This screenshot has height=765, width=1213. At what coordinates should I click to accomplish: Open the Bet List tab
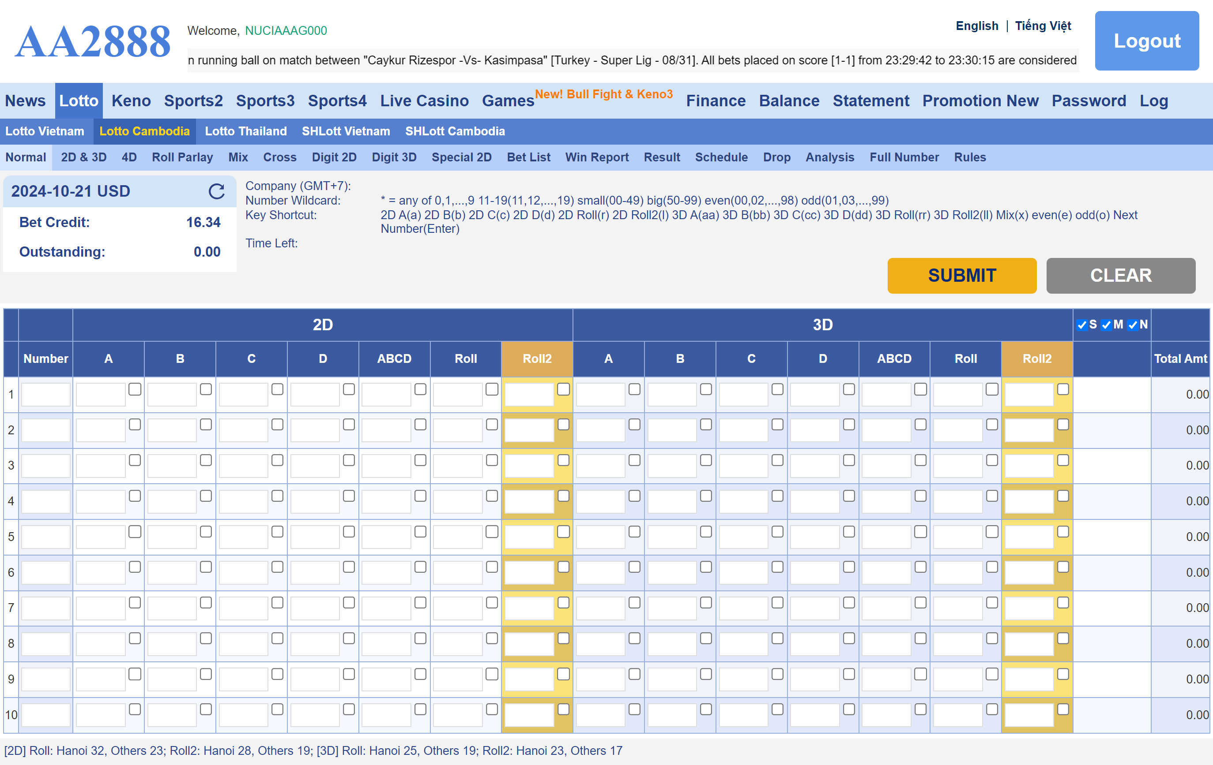tap(528, 157)
